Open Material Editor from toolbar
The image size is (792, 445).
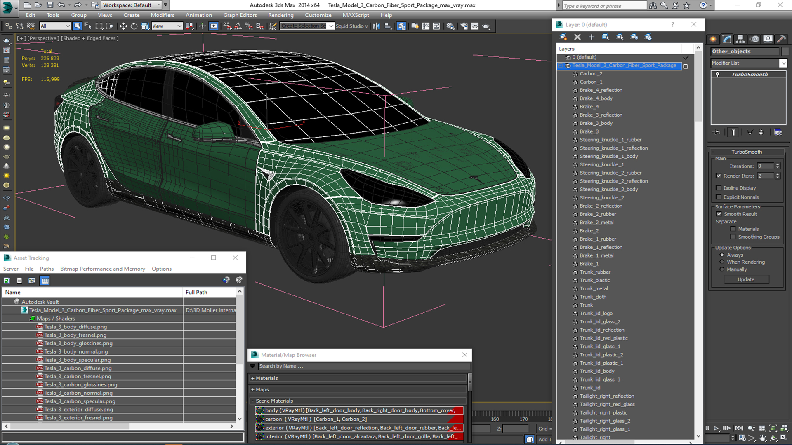450,26
